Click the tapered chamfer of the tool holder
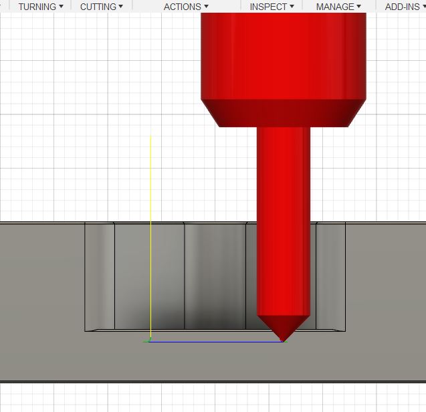Screen dimensions: 426x412 click(x=283, y=113)
